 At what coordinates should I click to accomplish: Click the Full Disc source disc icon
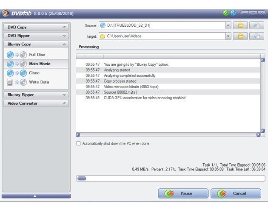coord(10,55)
